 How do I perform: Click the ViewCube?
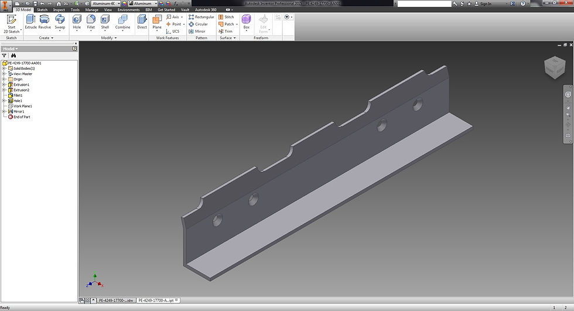tap(555, 68)
